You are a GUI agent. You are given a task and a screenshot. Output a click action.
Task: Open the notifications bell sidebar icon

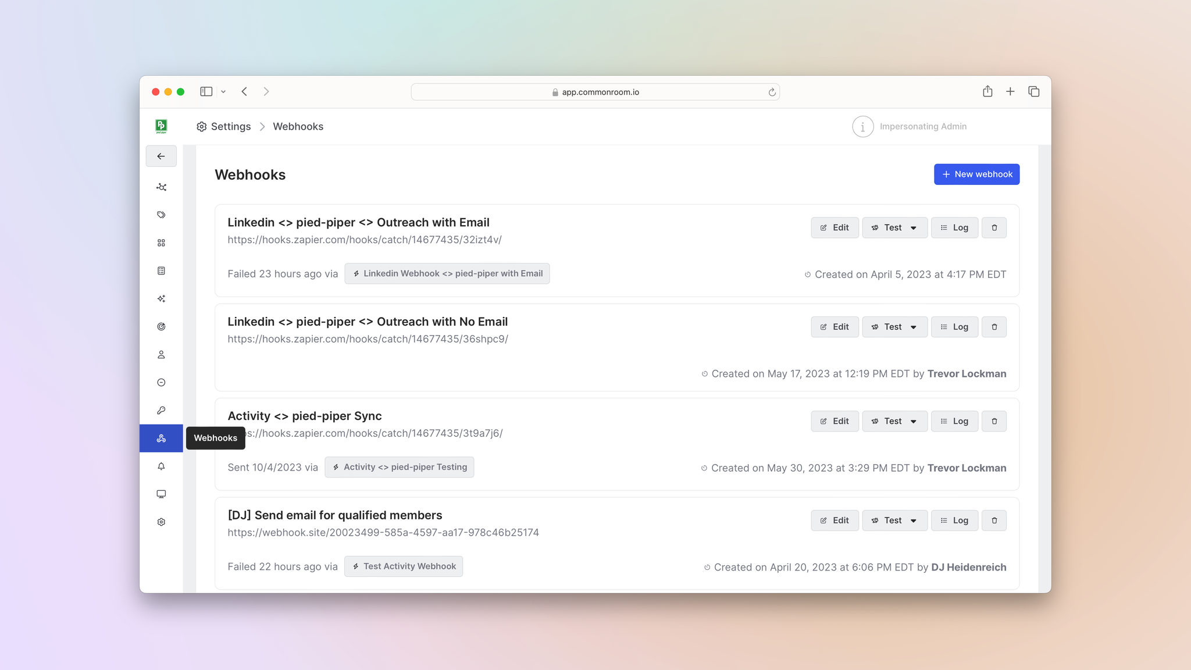[x=161, y=466]
